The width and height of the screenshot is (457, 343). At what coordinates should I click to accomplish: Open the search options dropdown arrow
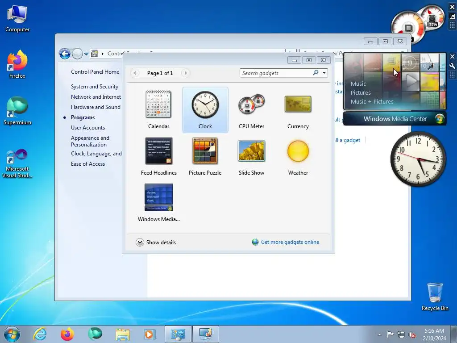coord(324,73)
